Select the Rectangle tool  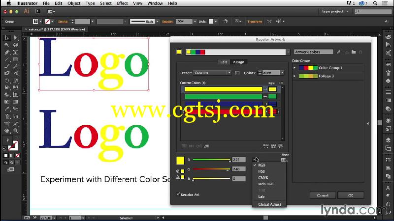tap(16, 59)
